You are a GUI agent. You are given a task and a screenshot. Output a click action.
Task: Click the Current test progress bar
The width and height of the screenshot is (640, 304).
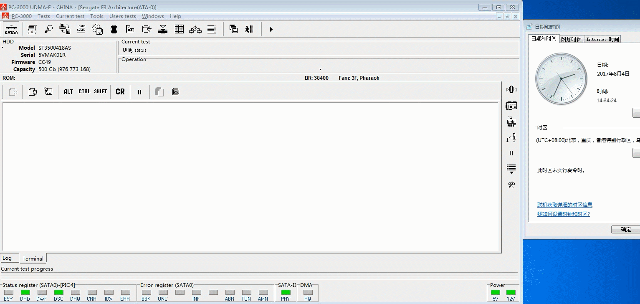259,276
